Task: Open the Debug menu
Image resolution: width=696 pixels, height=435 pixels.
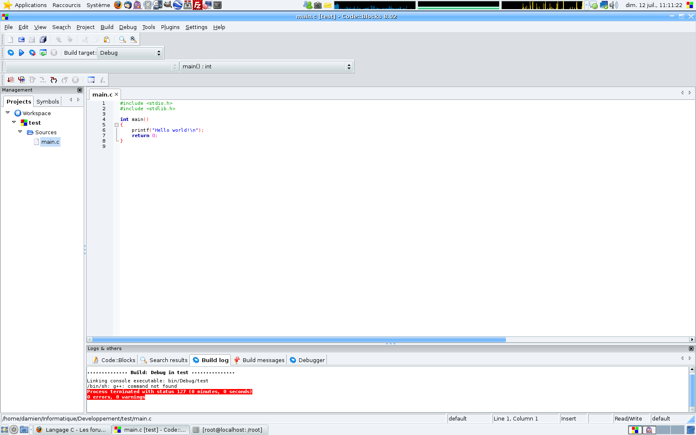Action: click(128, 27)
